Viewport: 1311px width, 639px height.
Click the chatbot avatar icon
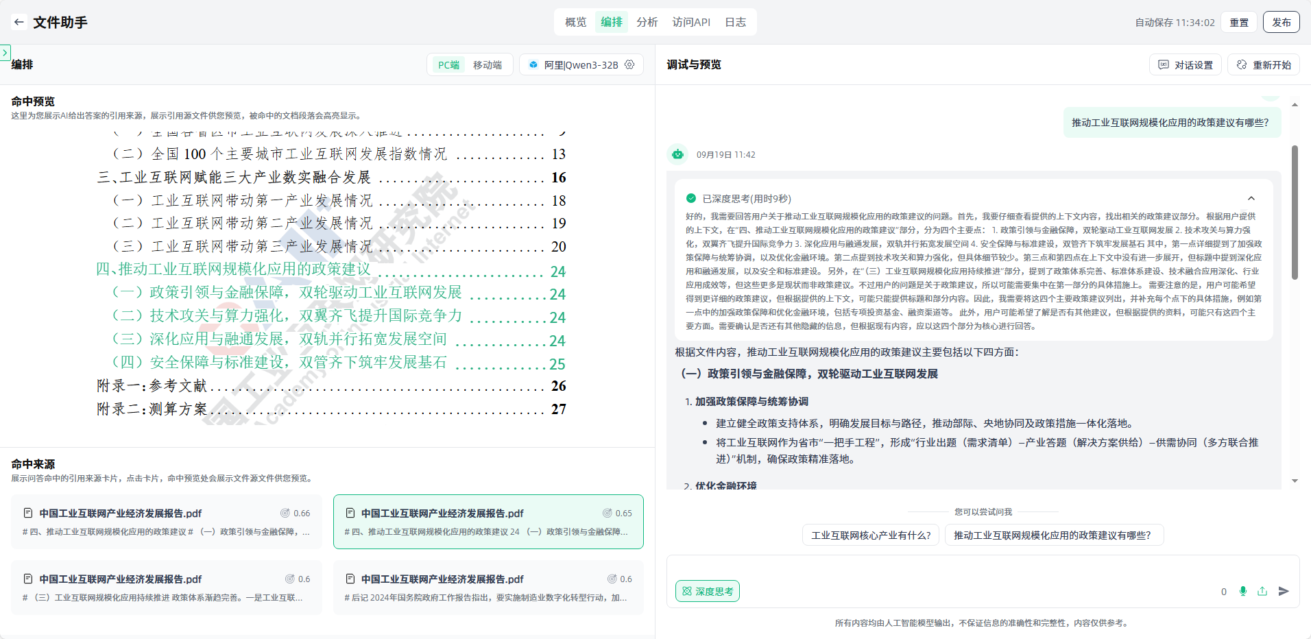(x=677, y=154)
